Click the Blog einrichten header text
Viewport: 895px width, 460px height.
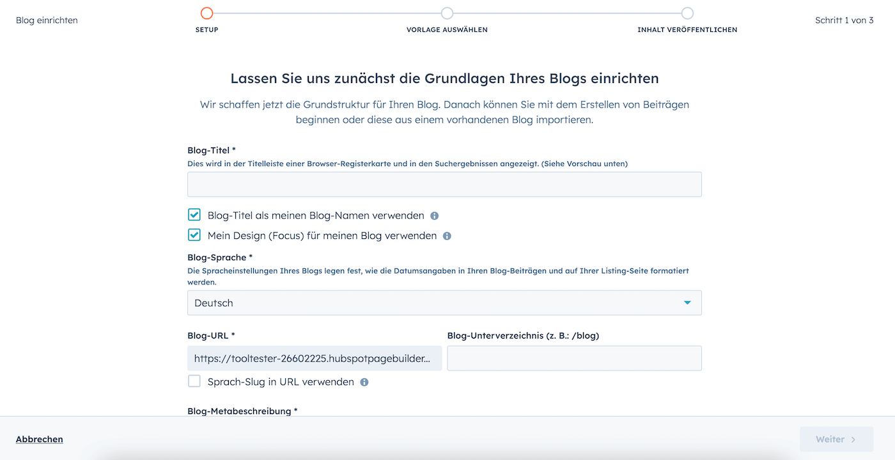click(x=47, y=20)
